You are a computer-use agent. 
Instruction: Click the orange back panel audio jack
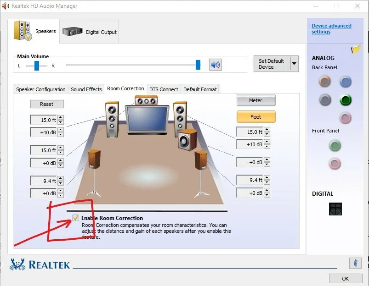point(325,82)
